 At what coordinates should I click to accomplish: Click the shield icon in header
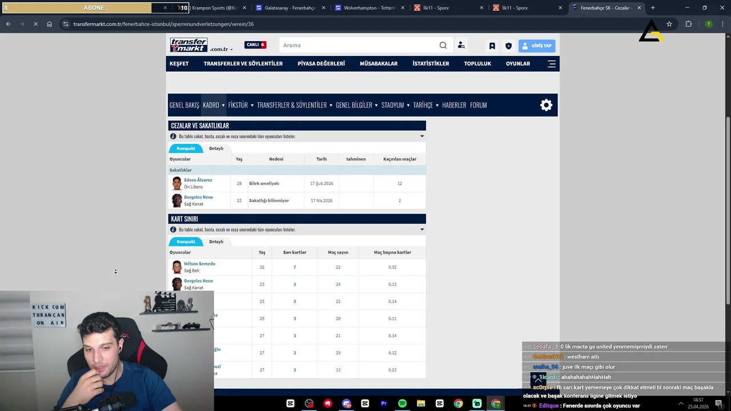point(508,46)
